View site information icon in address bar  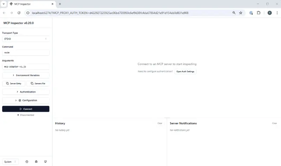pos(28,13)
